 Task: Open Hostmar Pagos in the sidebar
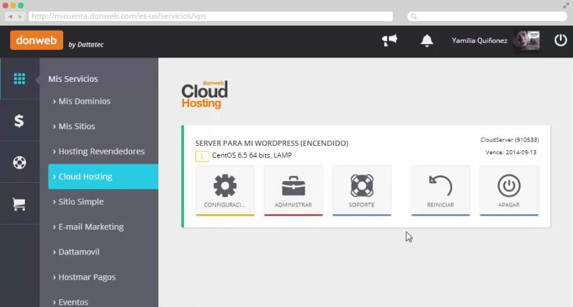(84, 277)
